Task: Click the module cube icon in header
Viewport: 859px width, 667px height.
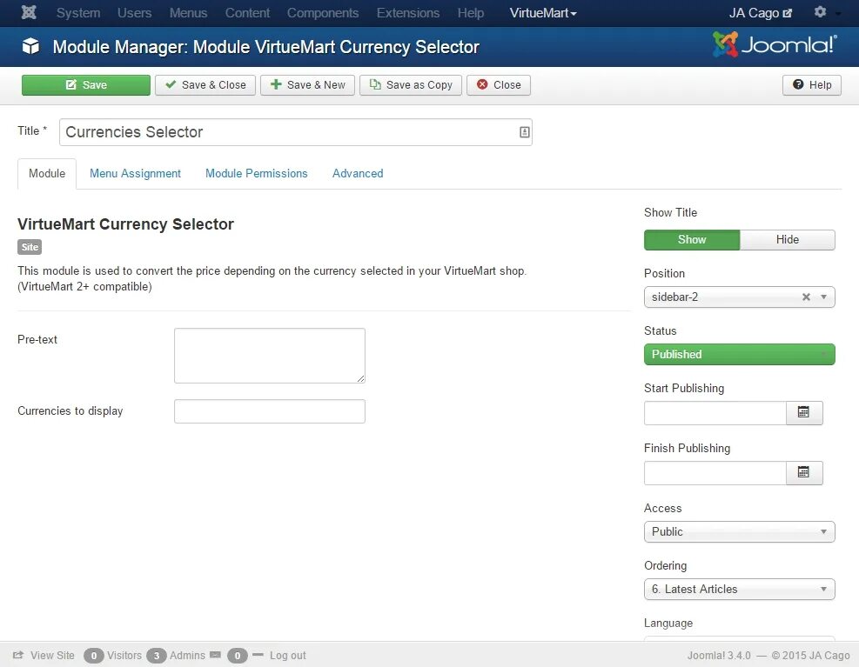Action: tap(30, 47)
